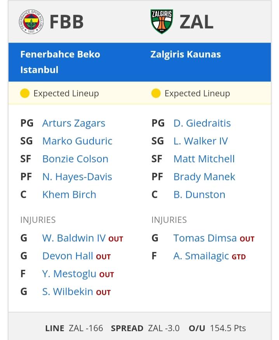View Devon Hall injury entry

(x=68, y=256)
